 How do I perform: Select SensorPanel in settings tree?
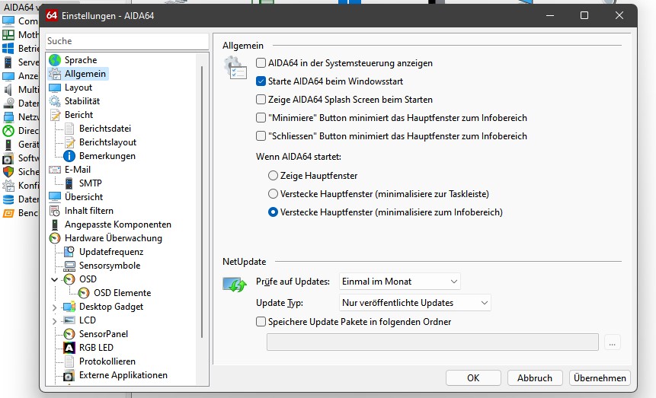pos(104,334)
